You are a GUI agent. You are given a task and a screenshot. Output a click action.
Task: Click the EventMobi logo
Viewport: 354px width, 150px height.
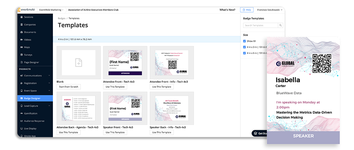tap(26, 10)
